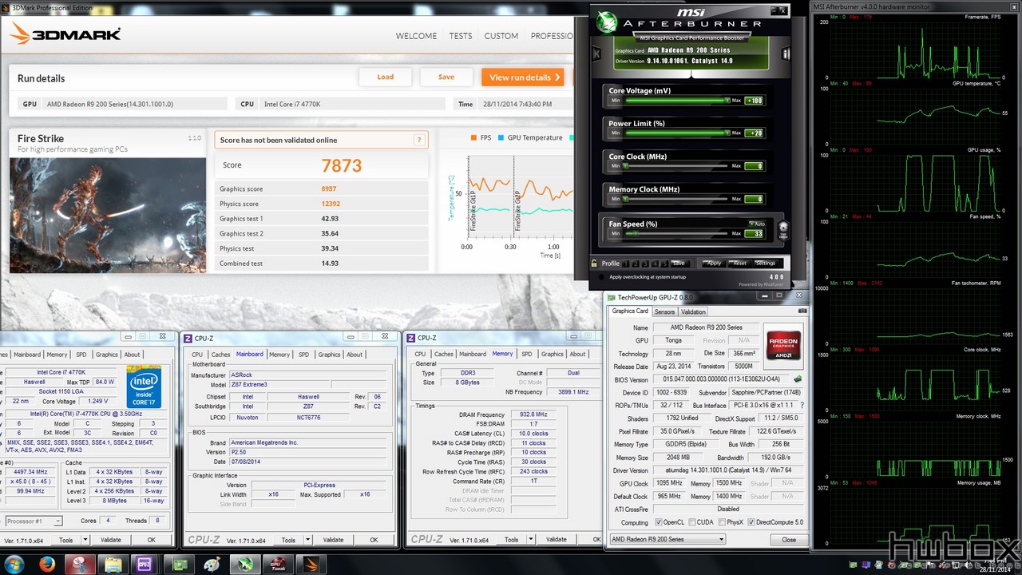The width and height of the screenshot is (1022, 575).
Task: Click the Fan Speed value box showing 33
Action: point(754,234)
